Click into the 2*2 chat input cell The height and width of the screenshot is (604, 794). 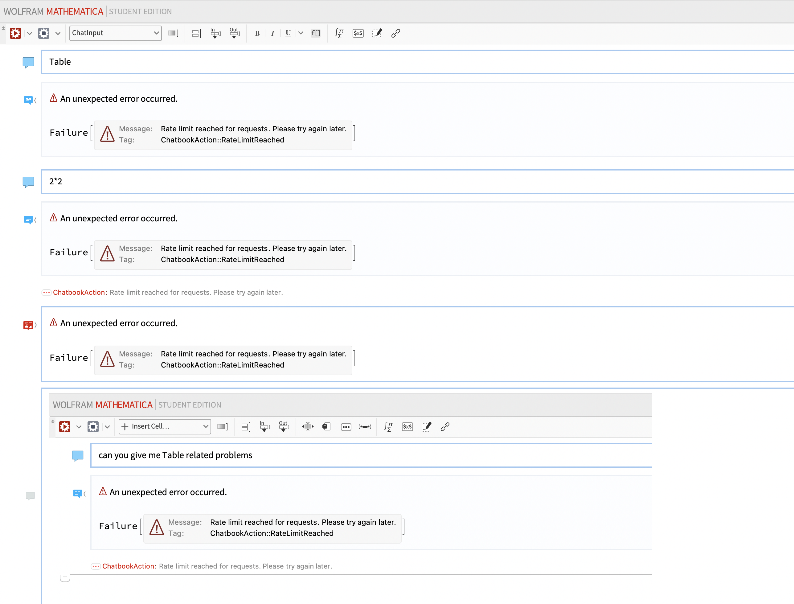click(418, 182)
